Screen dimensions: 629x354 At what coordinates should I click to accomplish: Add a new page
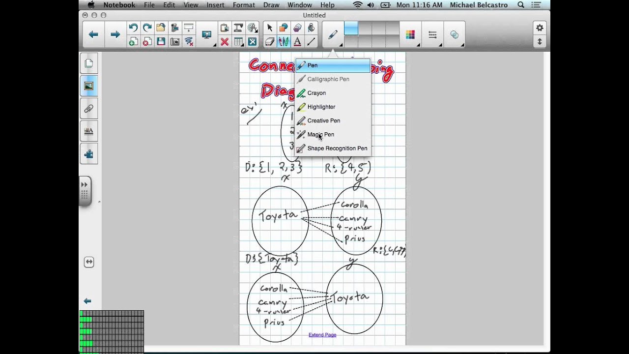133,42
